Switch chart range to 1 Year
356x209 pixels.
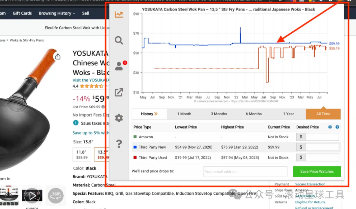(288, 114)
